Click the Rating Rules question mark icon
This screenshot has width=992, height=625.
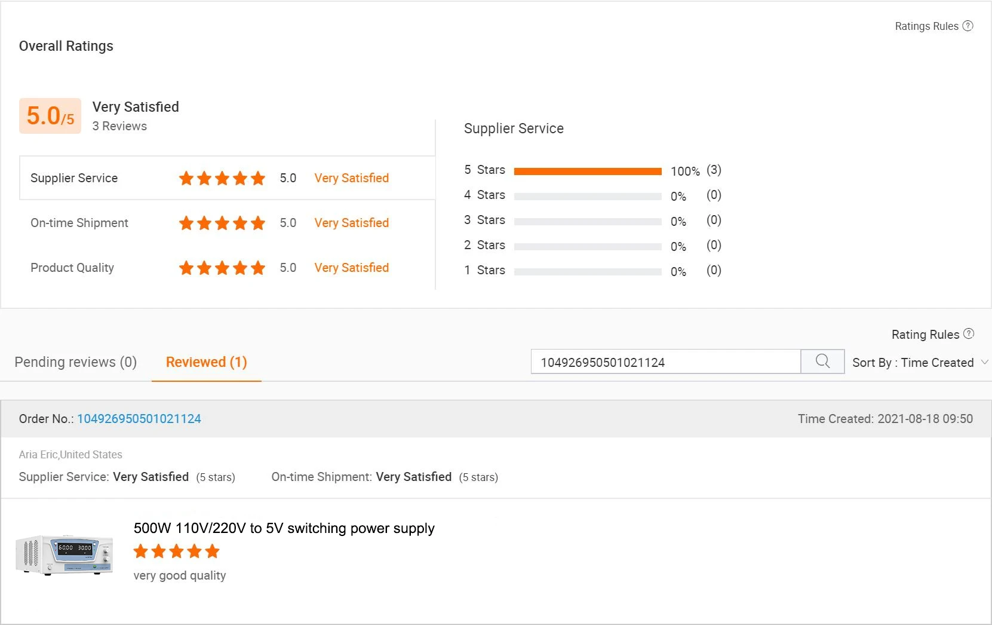969,334
